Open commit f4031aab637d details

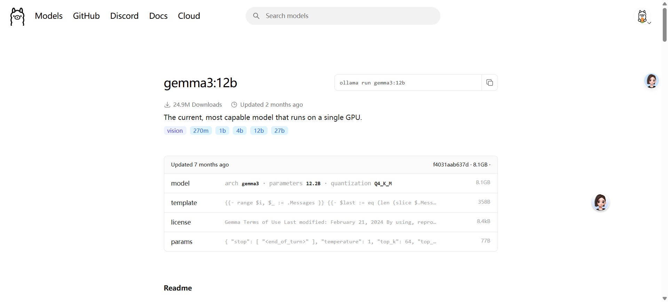pos(451,165)
